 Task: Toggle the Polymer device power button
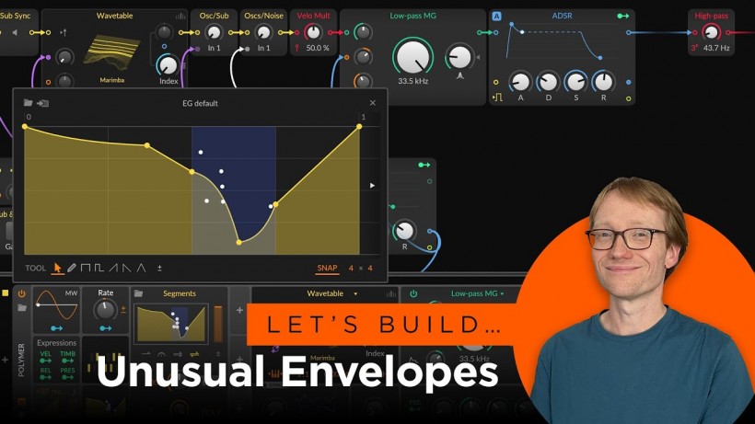[22, 293]
